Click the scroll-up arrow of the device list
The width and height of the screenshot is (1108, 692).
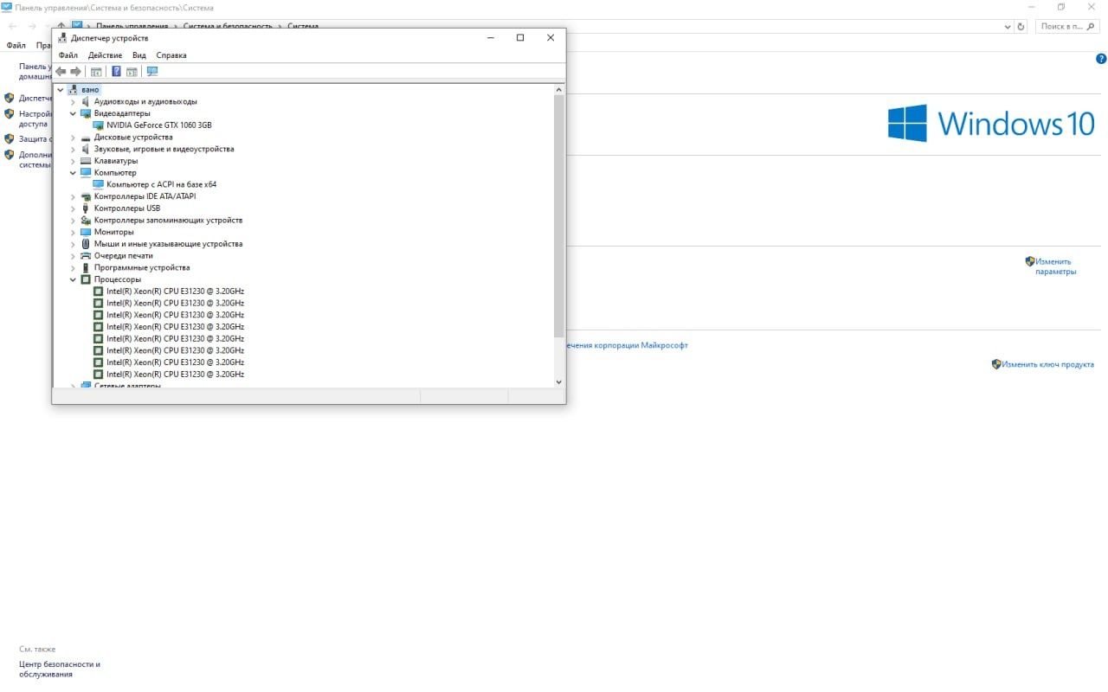(558, 90)
